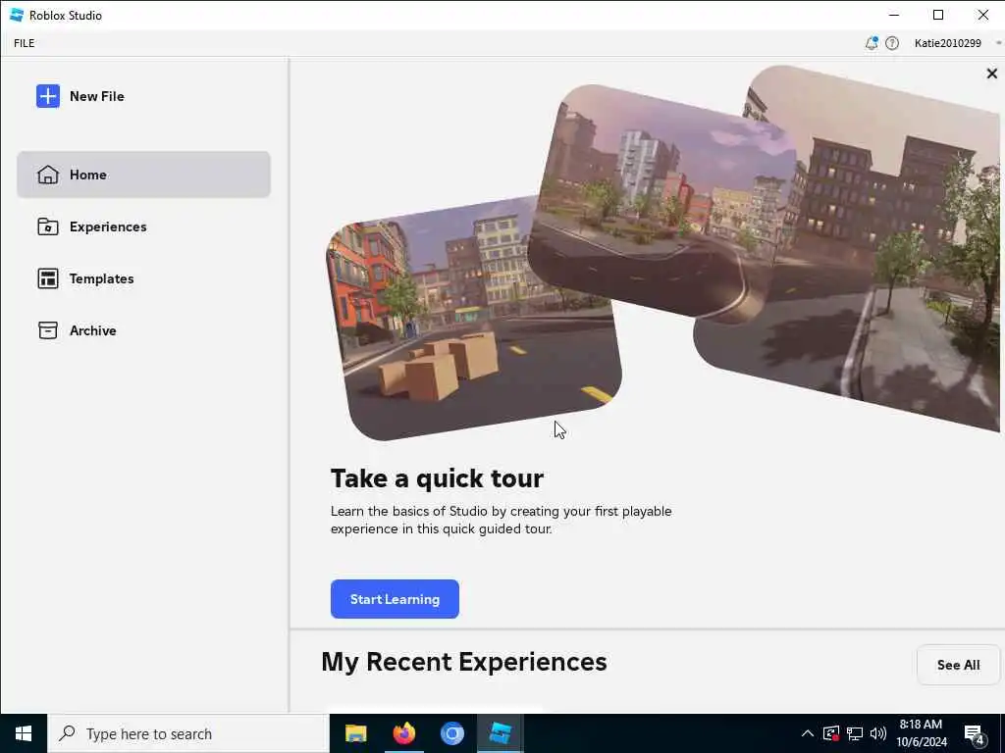Viewport: 1005px width, 753px height.
Task: Click the tray icon with red dot
Action: pos(831,733)
